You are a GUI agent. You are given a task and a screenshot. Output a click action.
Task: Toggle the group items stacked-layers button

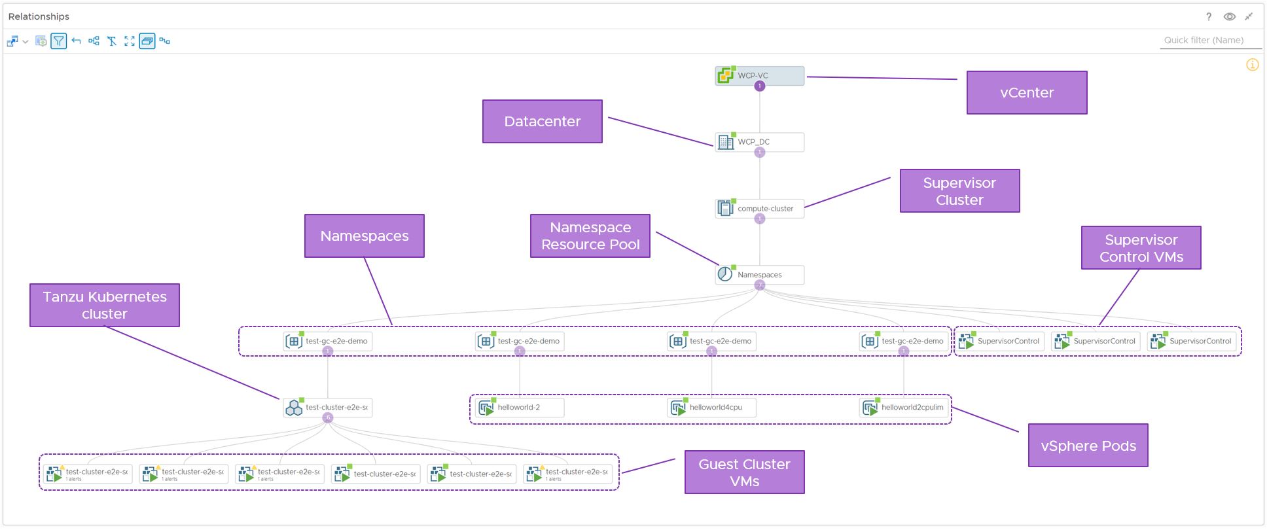pyautogui.click(x=147, y=41)
